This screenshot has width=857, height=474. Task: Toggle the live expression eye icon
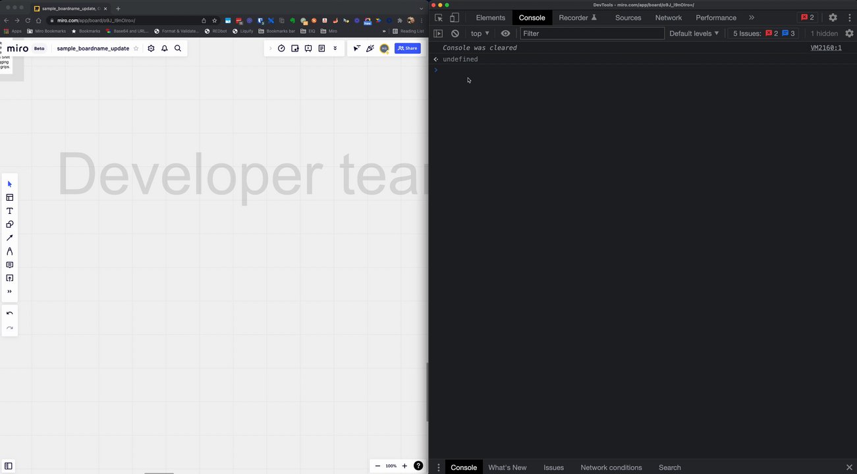point(505,34)
